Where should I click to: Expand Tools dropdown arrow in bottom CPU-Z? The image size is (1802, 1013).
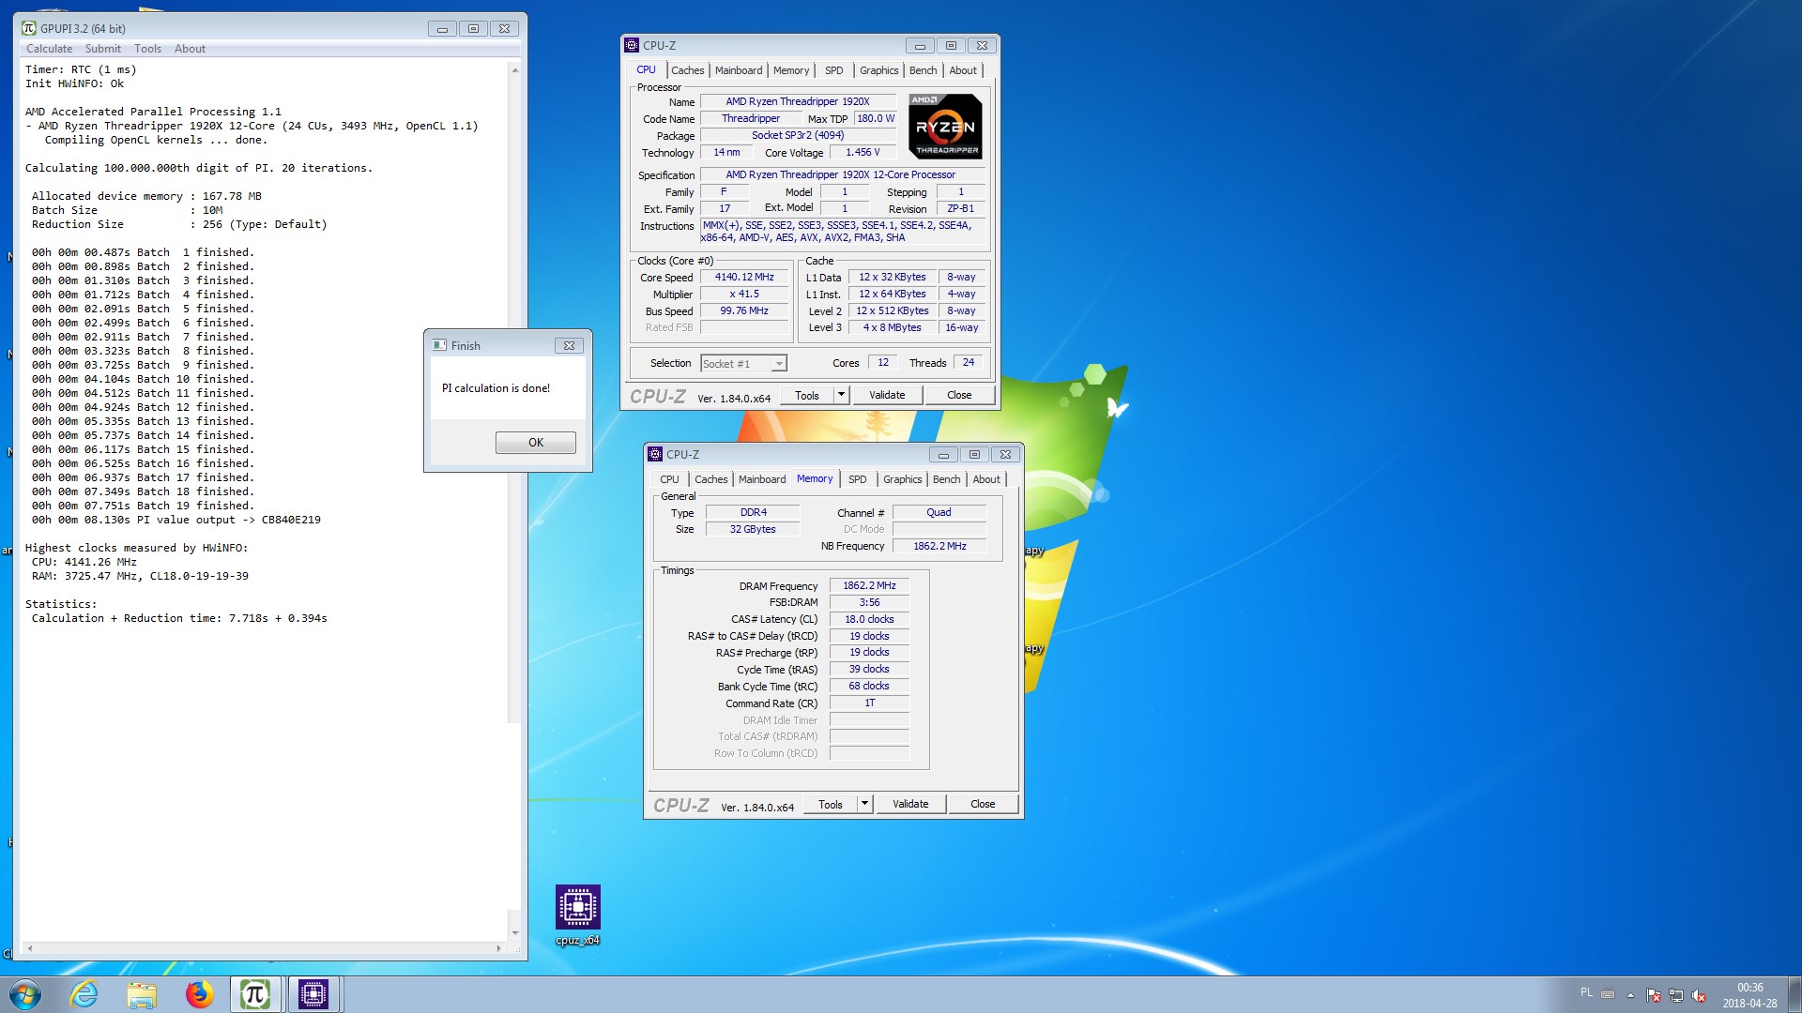point(865,805)
